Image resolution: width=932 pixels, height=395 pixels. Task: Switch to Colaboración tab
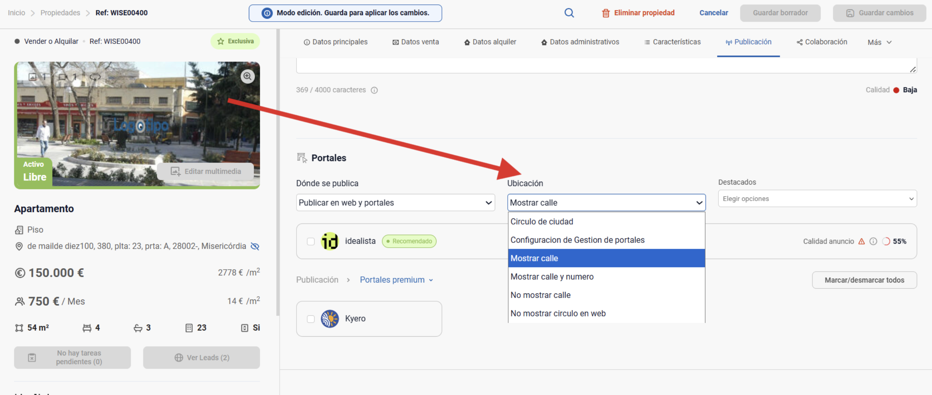[822, 42]
